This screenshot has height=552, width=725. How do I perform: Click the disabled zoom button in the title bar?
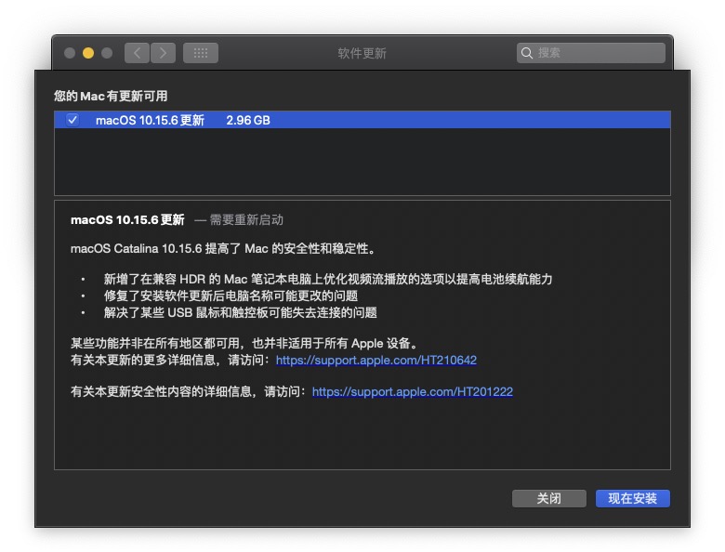107,53
